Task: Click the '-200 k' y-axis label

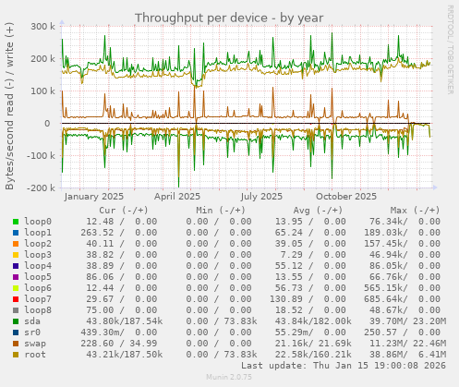Action: click(41, 188)
